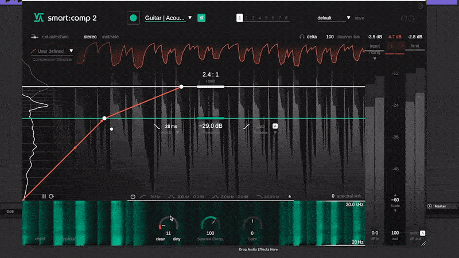
Task: Decrease scale with the down arrow
Action: (x=395, y=210)
